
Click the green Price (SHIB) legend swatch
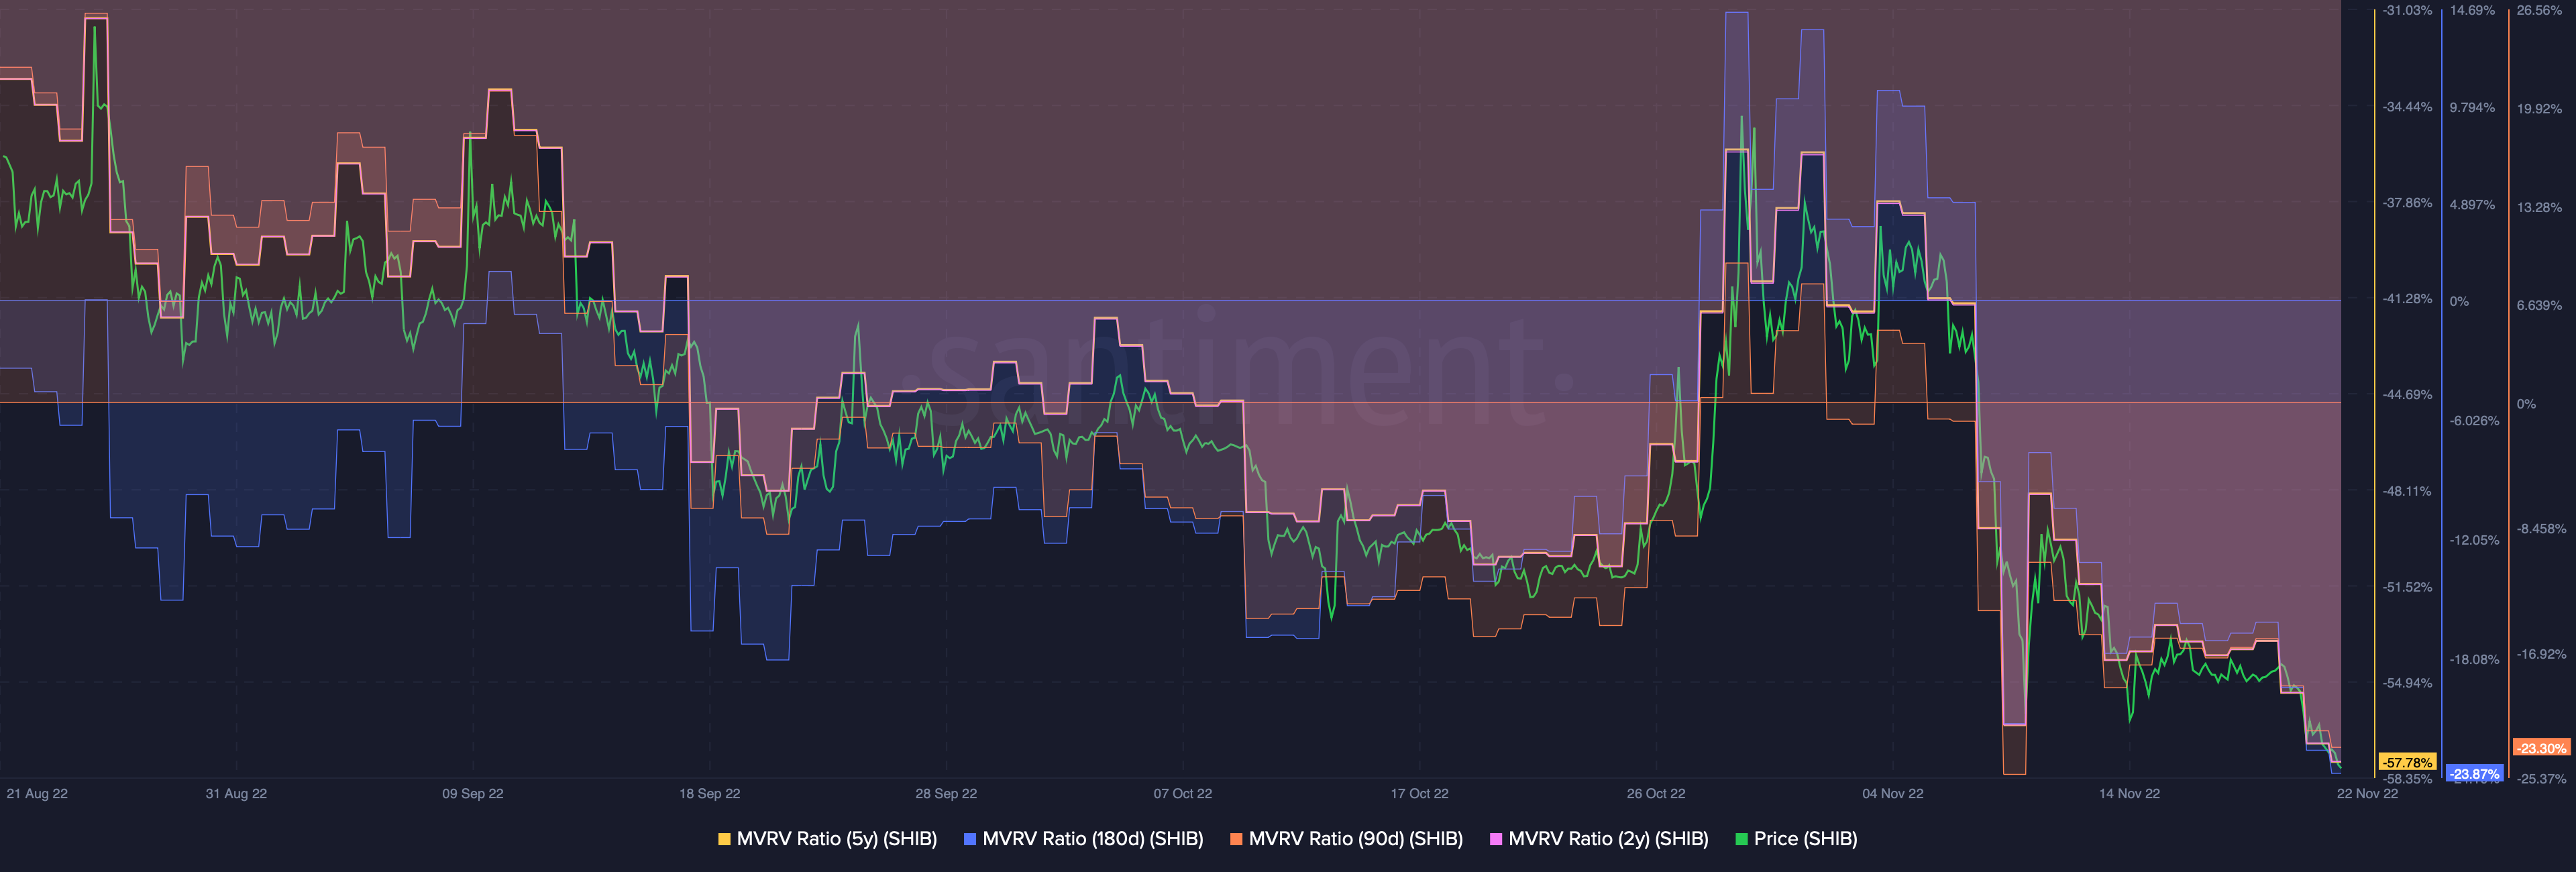click(1741, 839)
